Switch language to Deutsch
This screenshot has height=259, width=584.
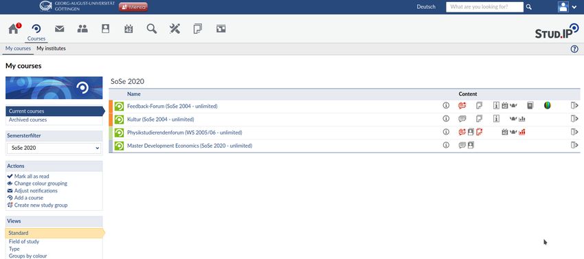pyautogui.click(x=426, y=7)
